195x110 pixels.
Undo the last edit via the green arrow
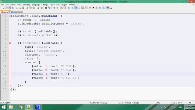click(x=38, y=8)
